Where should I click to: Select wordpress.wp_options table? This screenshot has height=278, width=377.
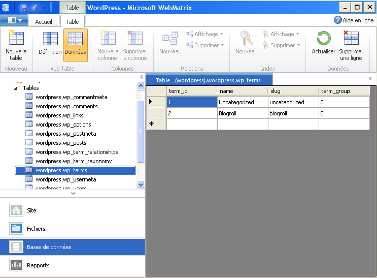[63, 125]
